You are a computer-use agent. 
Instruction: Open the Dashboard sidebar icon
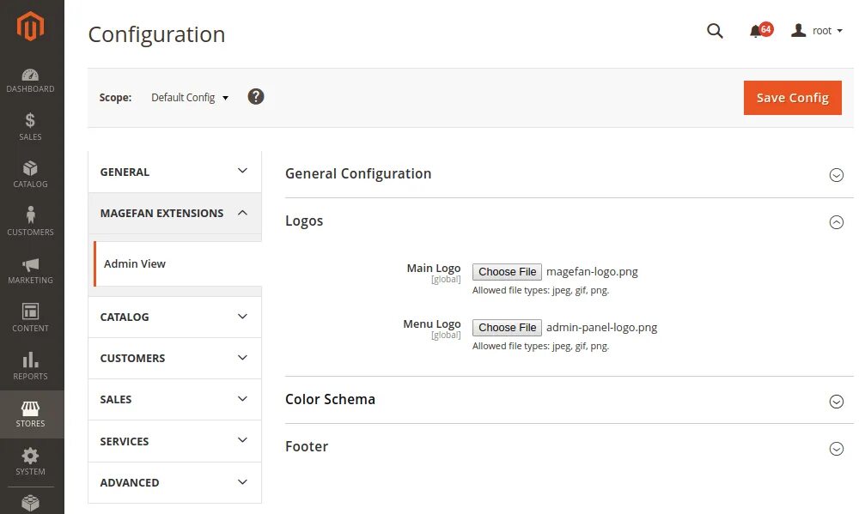(x=30, y=76)
